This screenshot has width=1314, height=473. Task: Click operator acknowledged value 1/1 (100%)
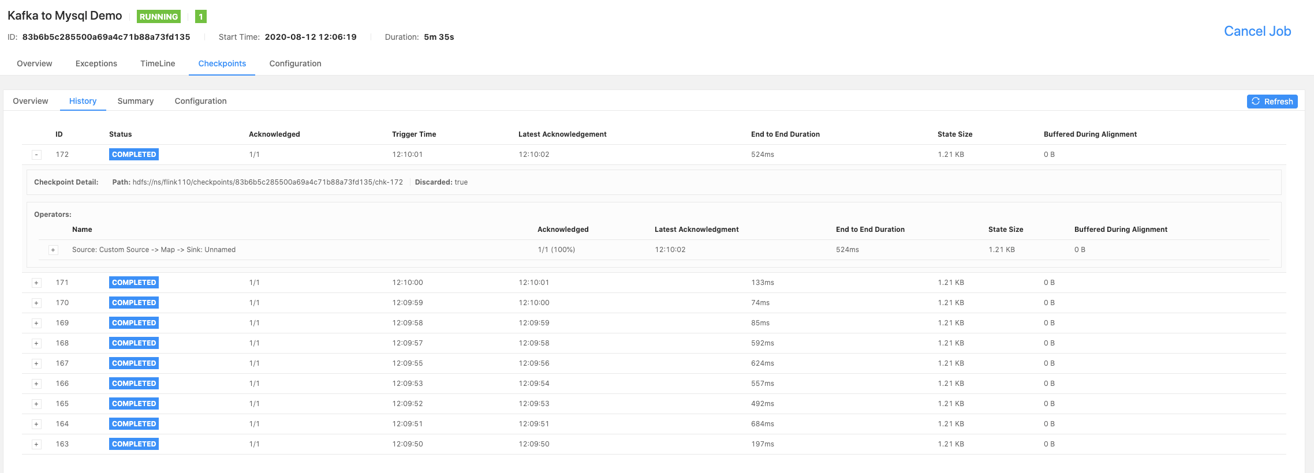pyautogui.click(x=556, y=250)
